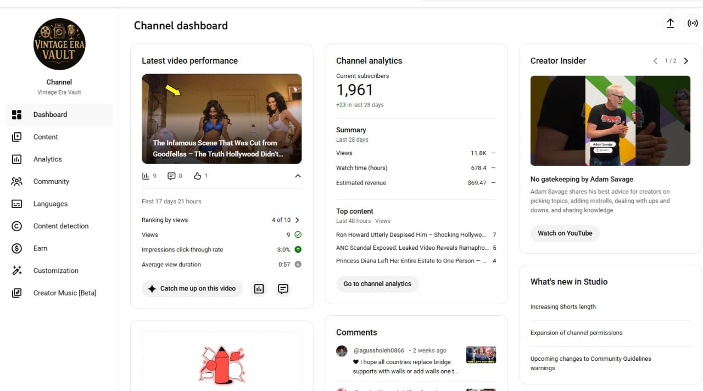
Task: Click the First 17 days 21 hours text
Action: click(x=171, y=202)
